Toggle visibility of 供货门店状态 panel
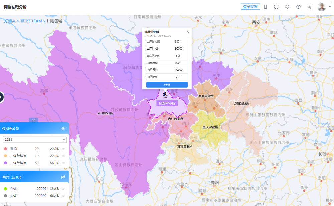The image size is (334, 206). 63,177
